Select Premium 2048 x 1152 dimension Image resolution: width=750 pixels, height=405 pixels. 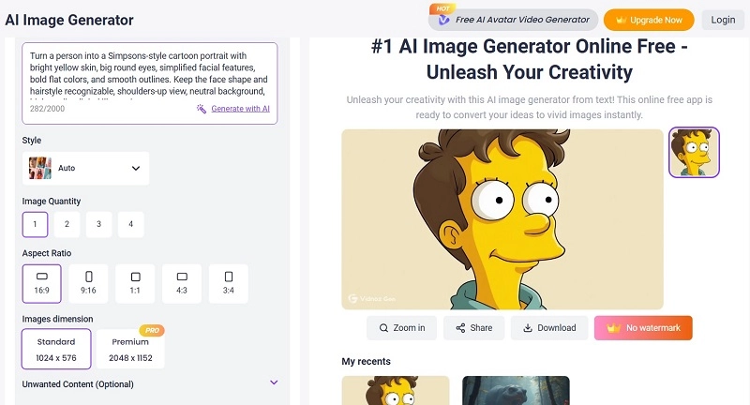coord(130,349)
